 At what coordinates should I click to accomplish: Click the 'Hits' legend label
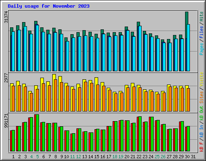coord(202,17)
